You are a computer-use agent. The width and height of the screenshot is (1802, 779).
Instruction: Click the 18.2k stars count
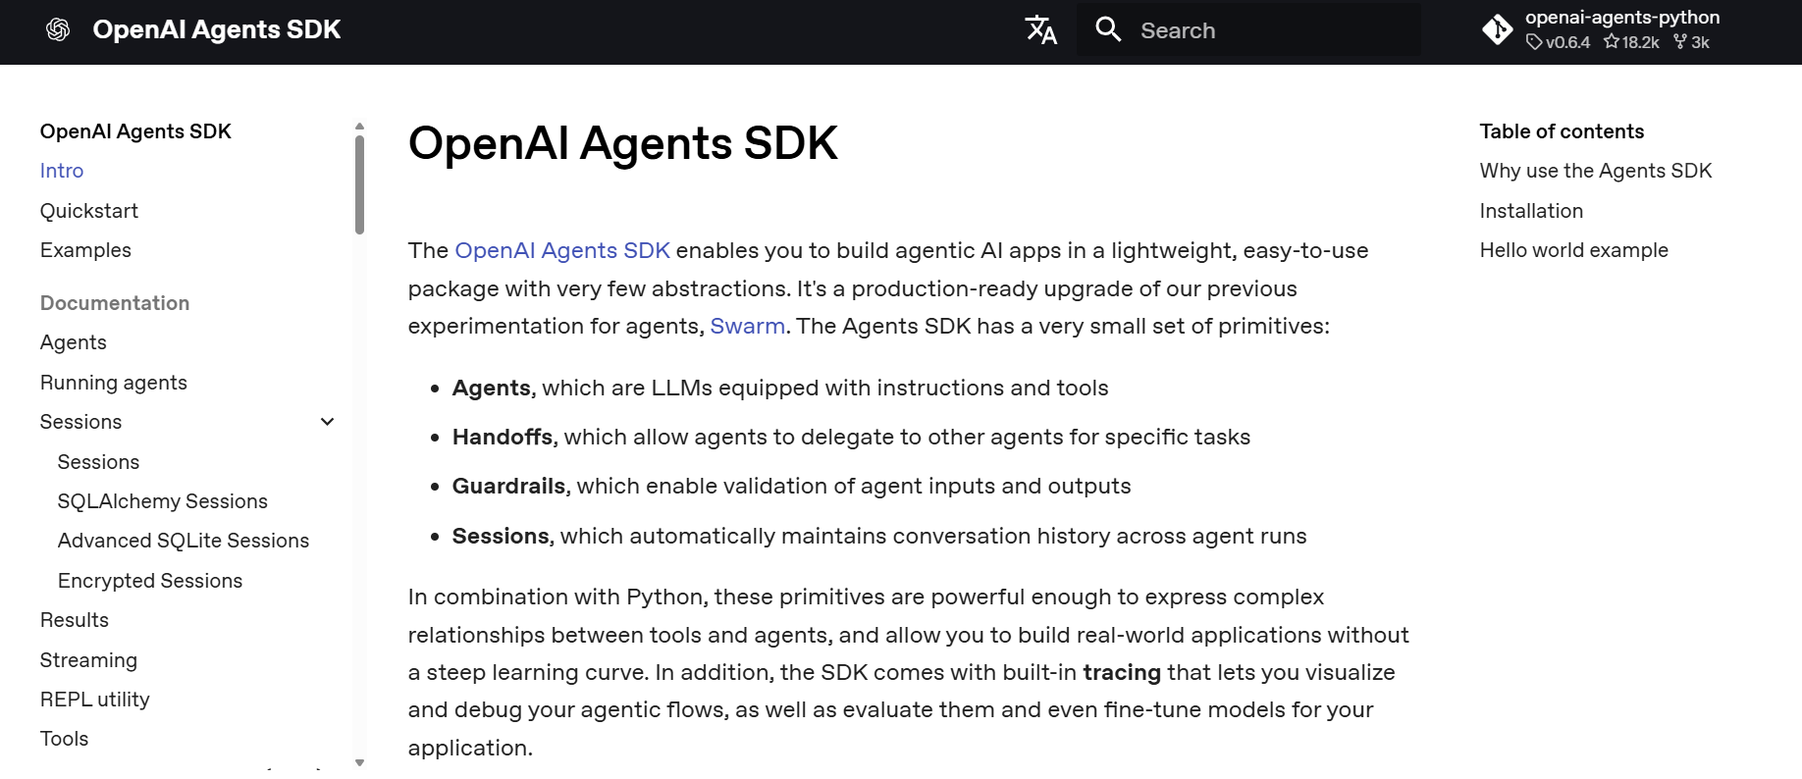tap(1631, 42)
